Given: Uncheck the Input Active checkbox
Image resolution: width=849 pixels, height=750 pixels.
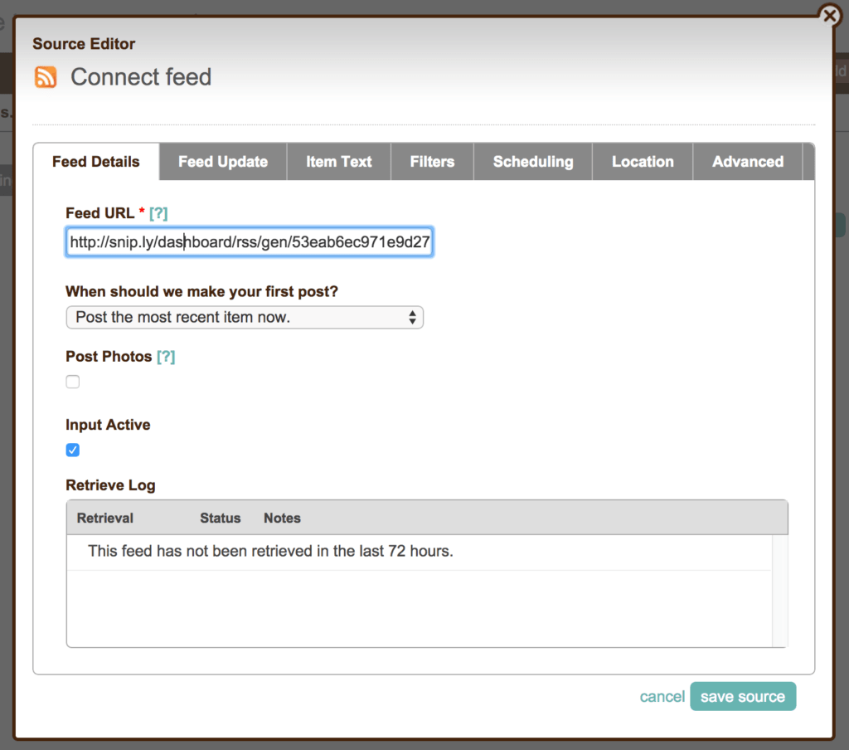Looking at the screenshot, I should (x=73, y=450).
